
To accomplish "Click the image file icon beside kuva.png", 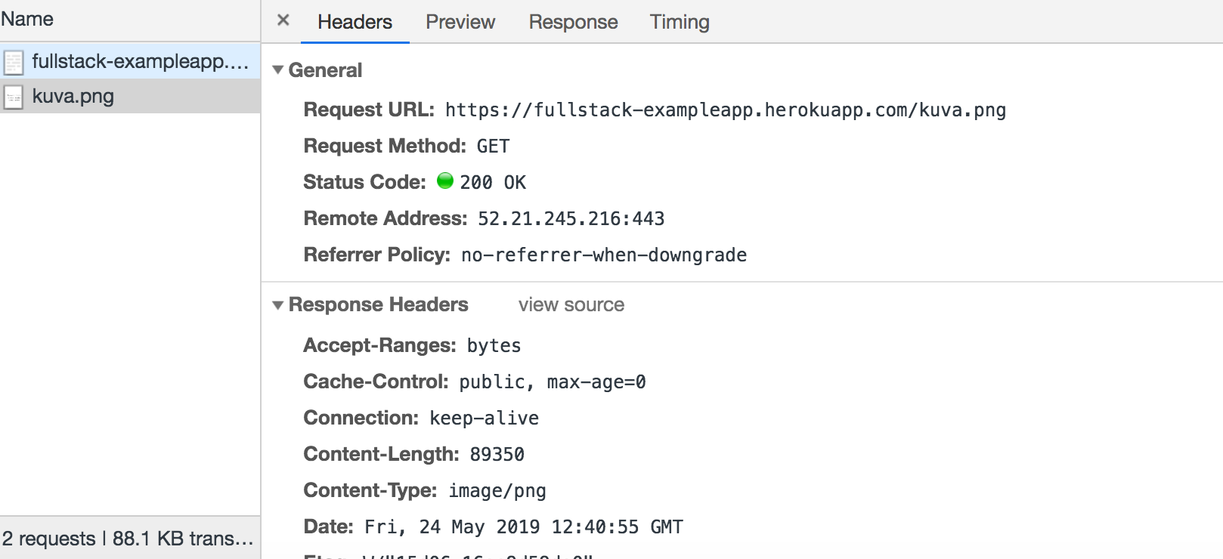I will (x=14, y=97).
